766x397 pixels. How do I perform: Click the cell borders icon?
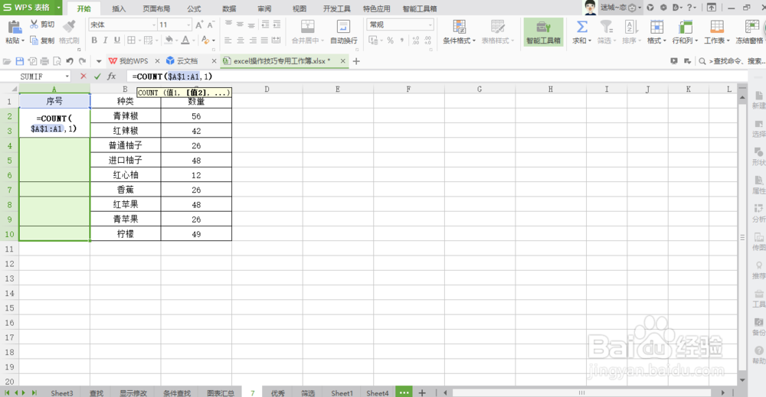pyautogui.click(x=132, y=40)
